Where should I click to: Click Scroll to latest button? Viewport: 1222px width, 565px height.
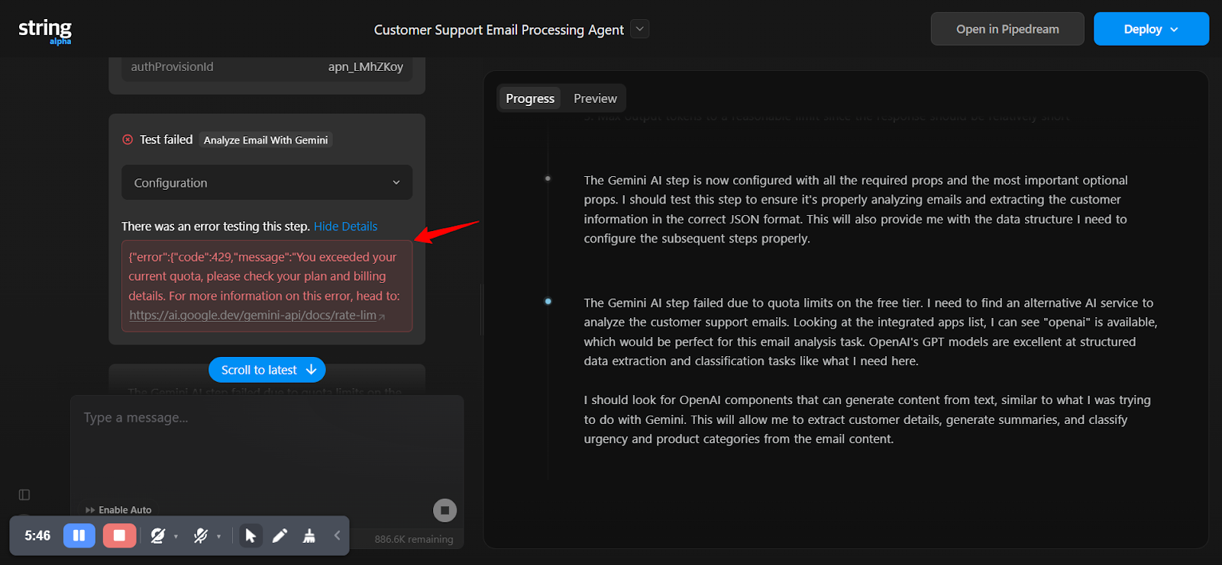267,370
